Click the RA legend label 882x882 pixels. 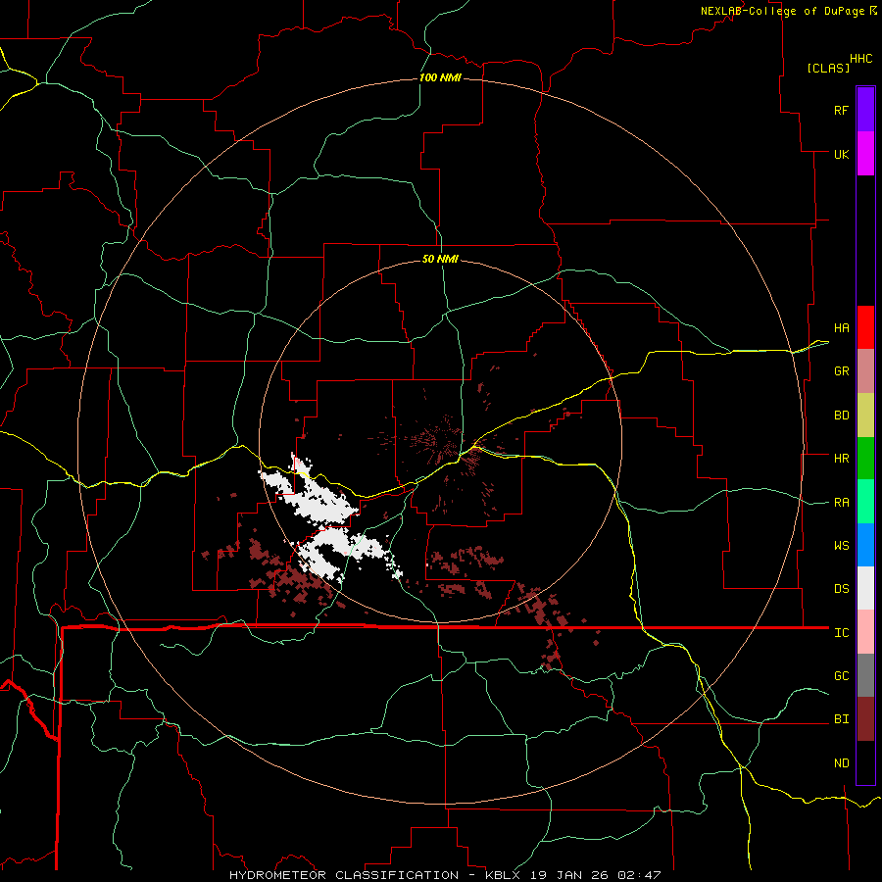coord(841,503)
